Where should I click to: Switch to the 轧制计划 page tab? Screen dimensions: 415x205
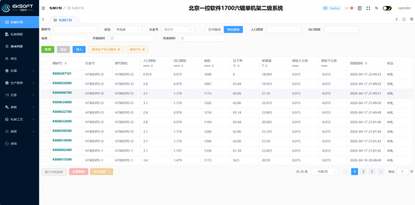[x=63, y=20]
